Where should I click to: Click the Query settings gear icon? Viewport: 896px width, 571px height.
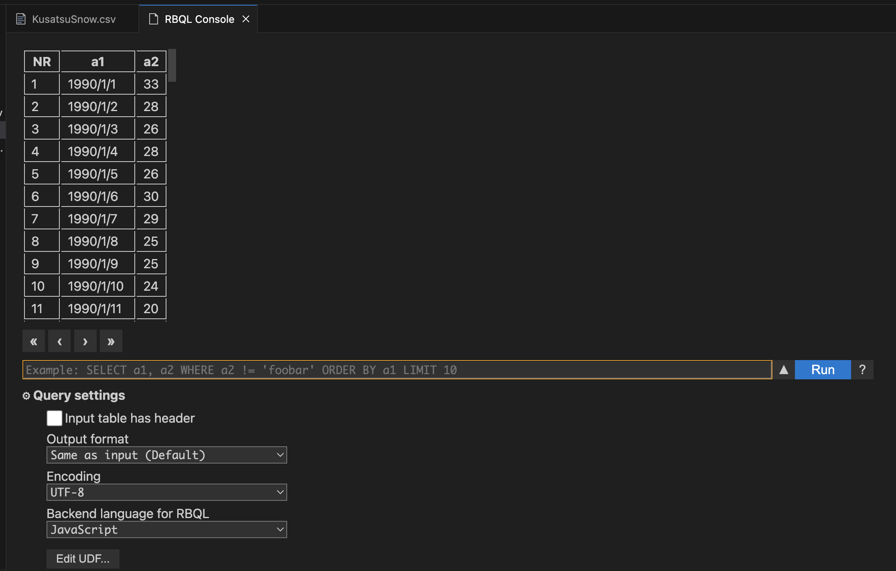[26, 396]
